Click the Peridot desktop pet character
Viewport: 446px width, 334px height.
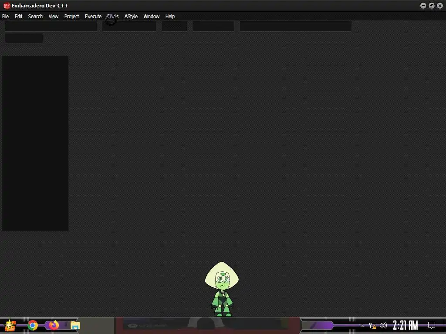click(x=222, y=289)
